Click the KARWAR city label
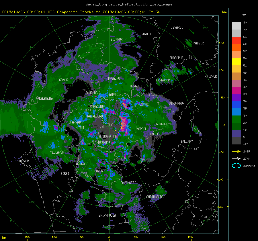Screen dimensions: 258x241 point(24,161)
